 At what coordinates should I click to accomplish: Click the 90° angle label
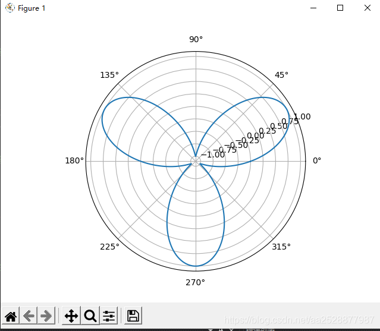pos(196,39)
